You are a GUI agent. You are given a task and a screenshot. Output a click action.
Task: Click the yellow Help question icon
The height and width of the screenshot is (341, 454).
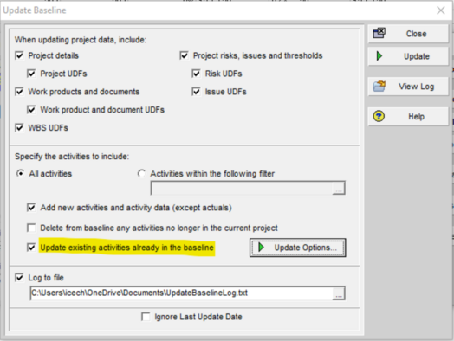coord(379,116)
